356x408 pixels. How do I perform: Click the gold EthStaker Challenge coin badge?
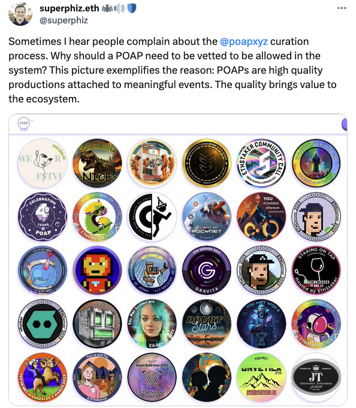pyautogui.click(x=207, y=163)
